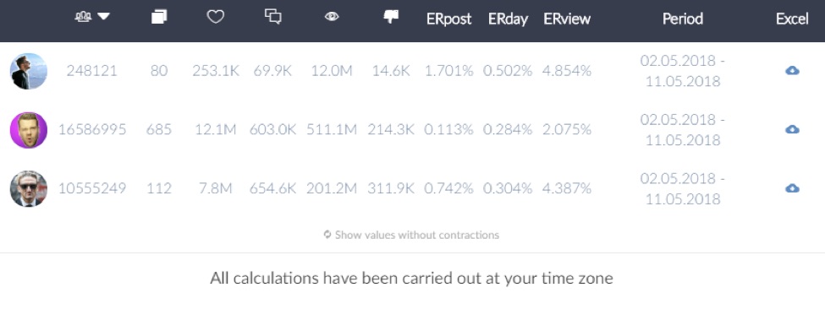The height and width of the screenshot is (320, 825).
Task: Sort by ERview column header
Action: coord(567,19)
